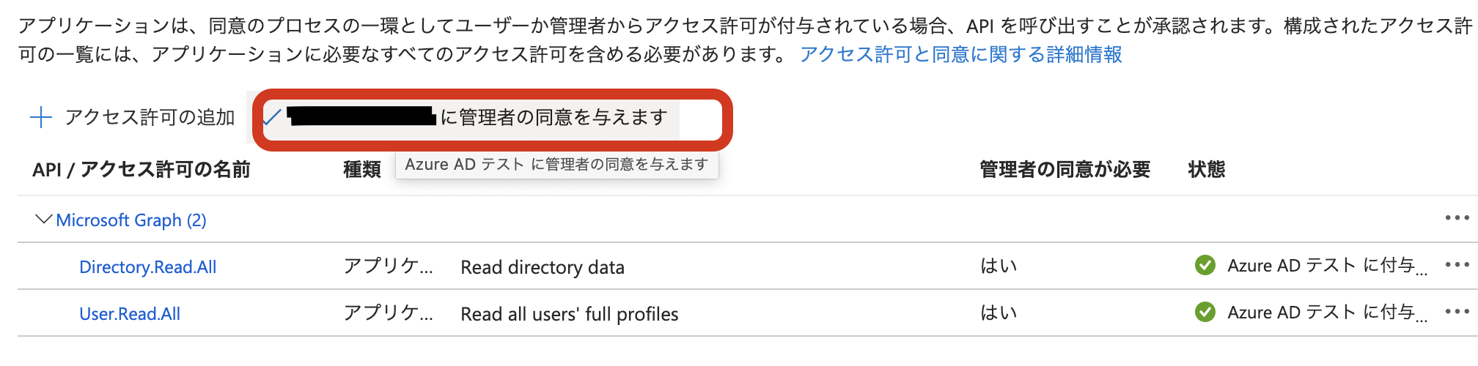Click green check status icon for Directory.Read.All
The image size is (1478, 366).
(1205, 265)
